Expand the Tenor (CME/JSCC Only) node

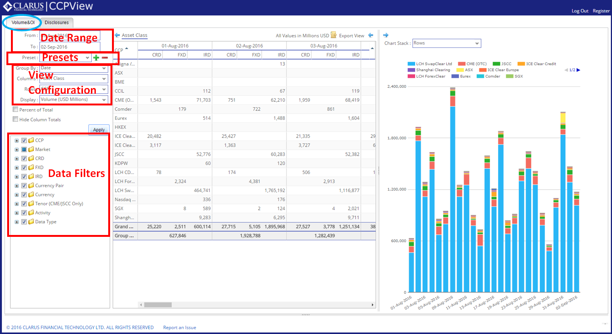[x=17, y=204]
